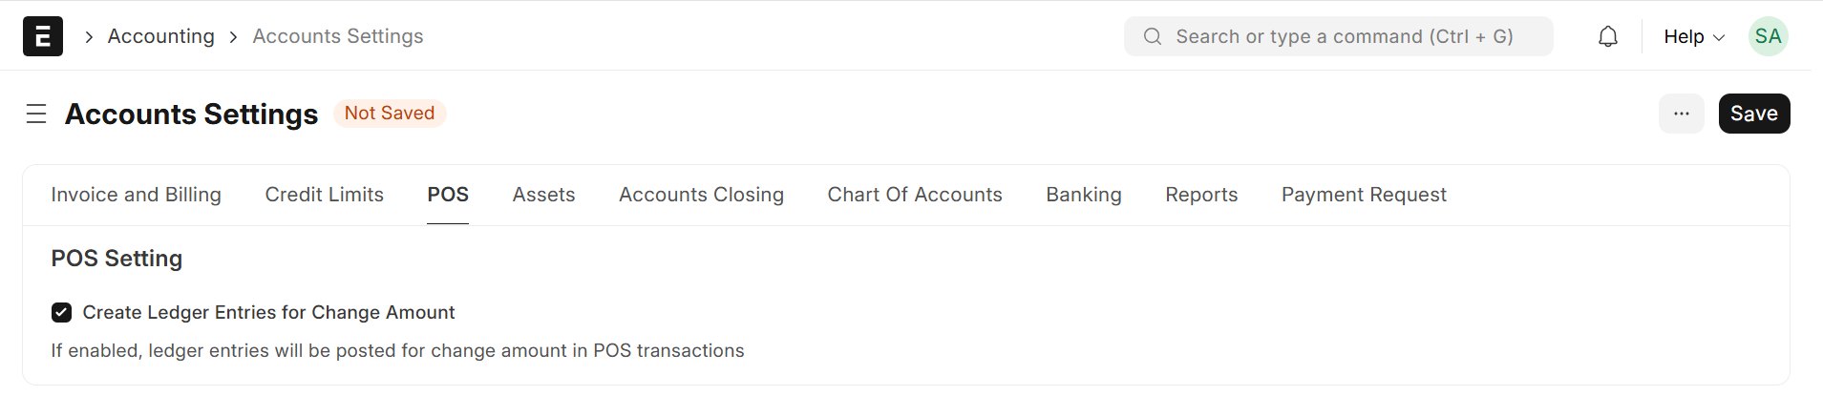Click the search magnifier icon
Screen dimensions: 1823x396
click(x=1153, y=36)
